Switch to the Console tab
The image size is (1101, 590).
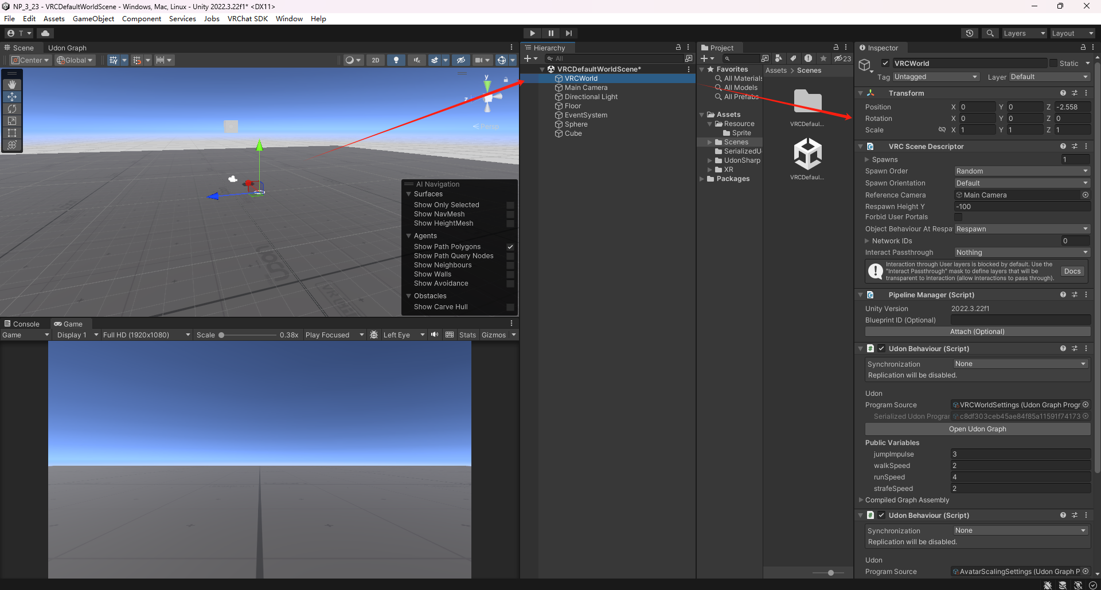pos(22,324)
